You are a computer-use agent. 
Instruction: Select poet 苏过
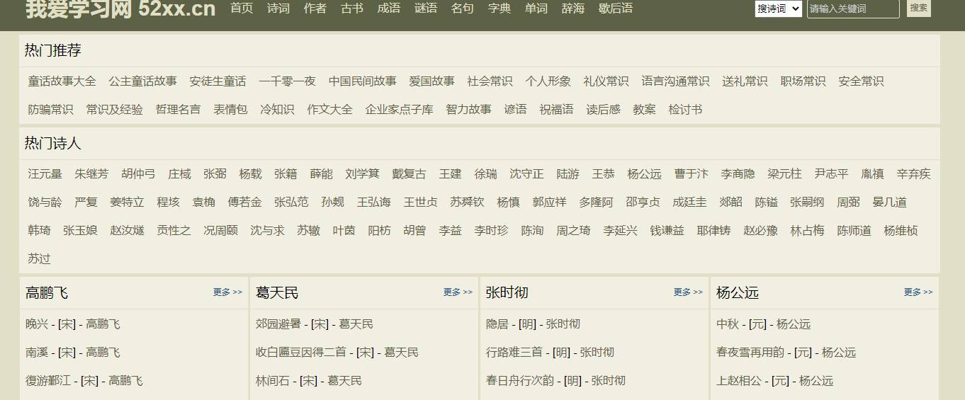(x=40, y=259)
